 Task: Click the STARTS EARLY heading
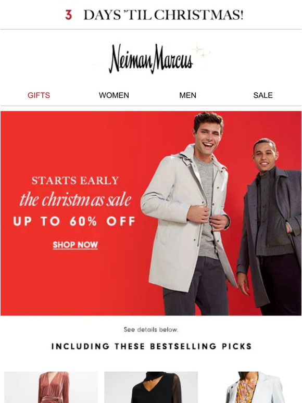pyautogui.click(x=75, y=181)
